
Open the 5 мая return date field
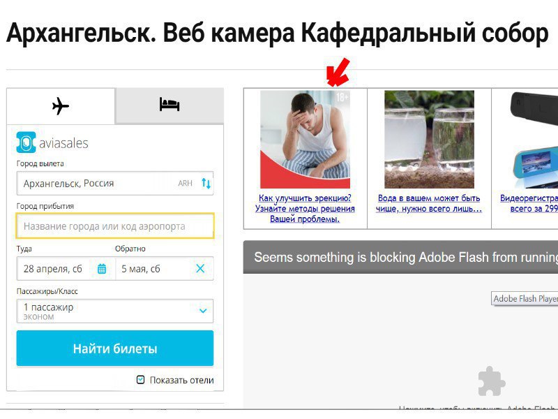(165, 269)
